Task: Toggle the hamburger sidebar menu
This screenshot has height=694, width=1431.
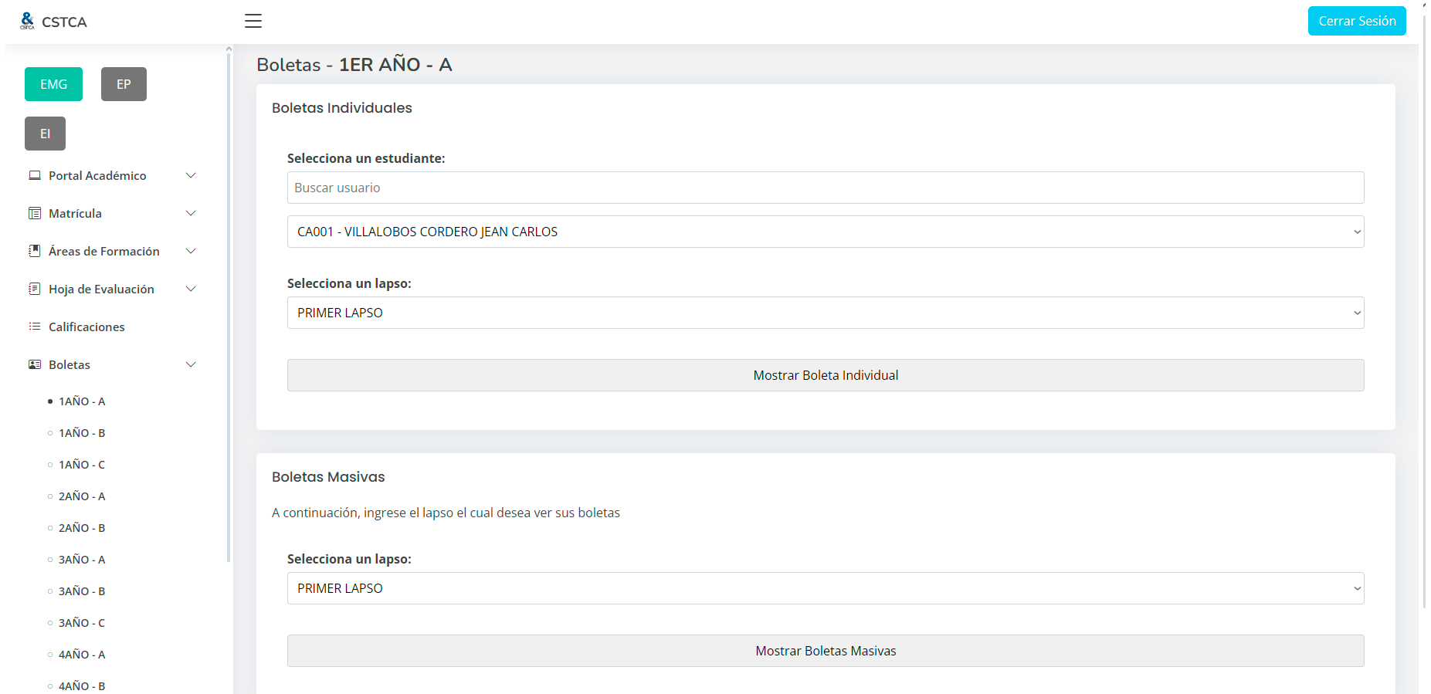Action: (x=253, y=21)
